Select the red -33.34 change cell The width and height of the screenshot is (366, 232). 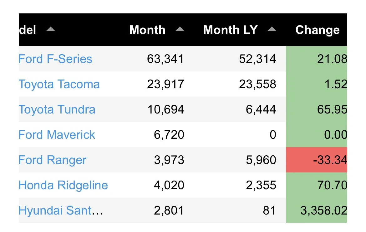317,160
